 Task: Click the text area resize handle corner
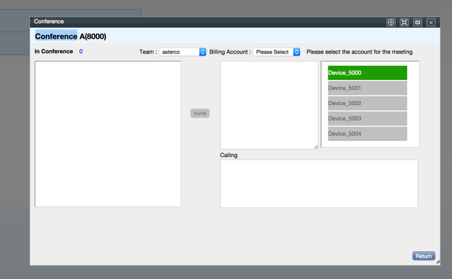click(x=315, y=147)
